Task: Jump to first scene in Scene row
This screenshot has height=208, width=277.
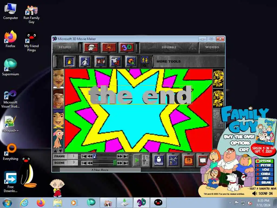Action: (x=84, y=163)
